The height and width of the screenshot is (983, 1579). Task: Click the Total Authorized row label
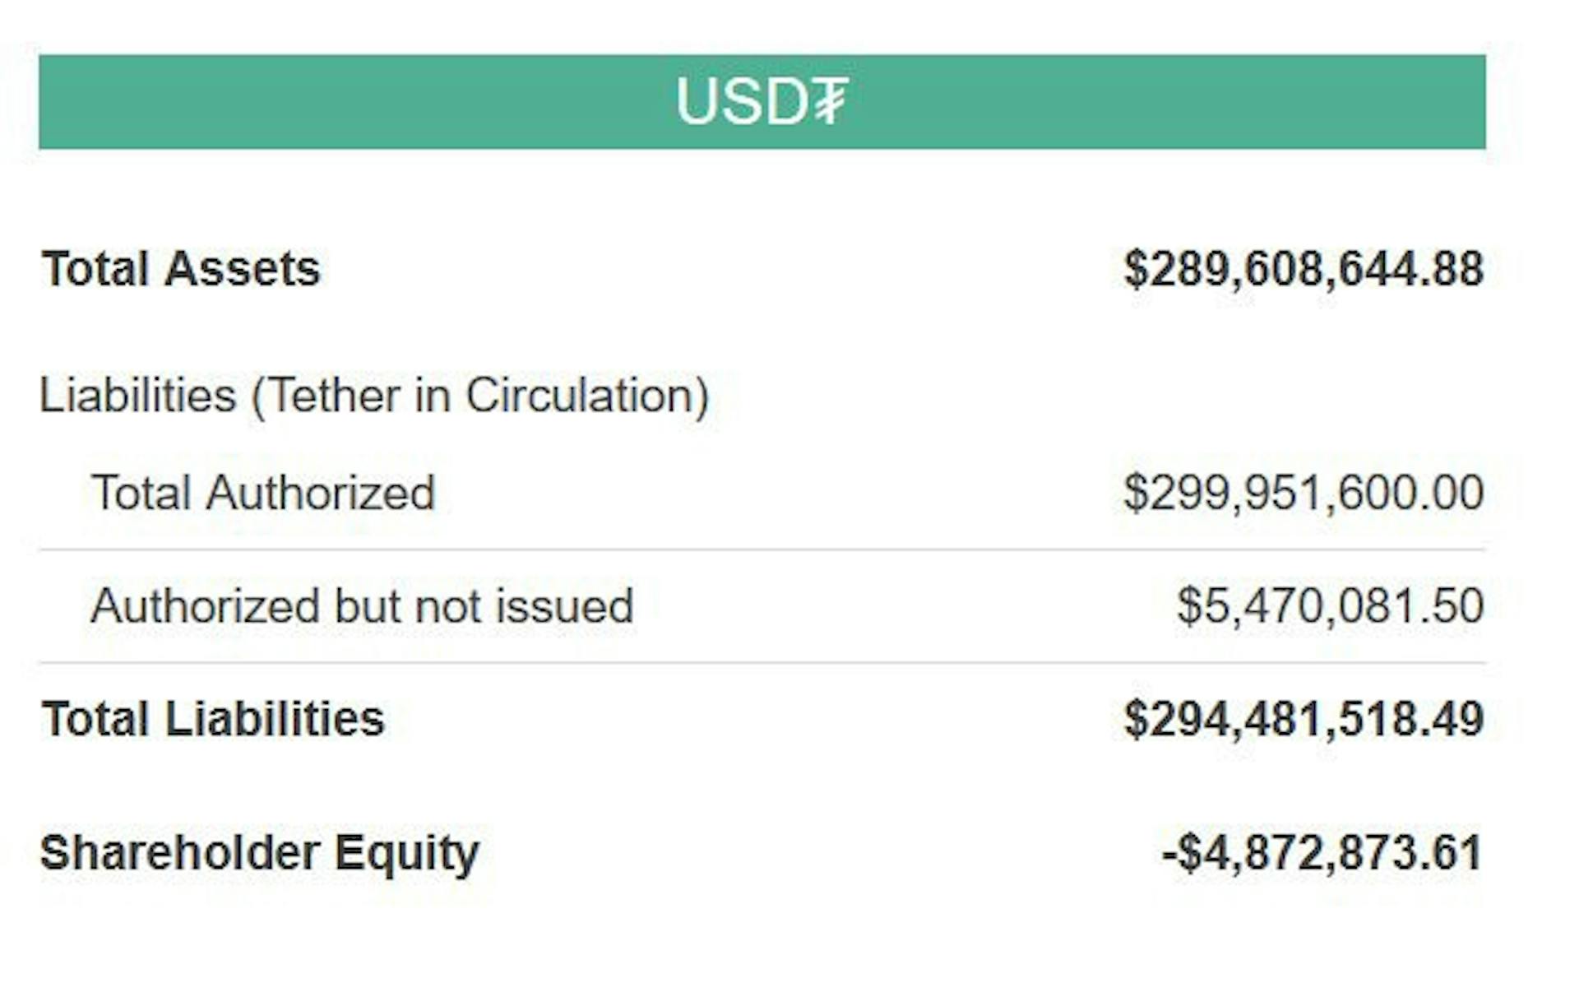tap(263, 493)
